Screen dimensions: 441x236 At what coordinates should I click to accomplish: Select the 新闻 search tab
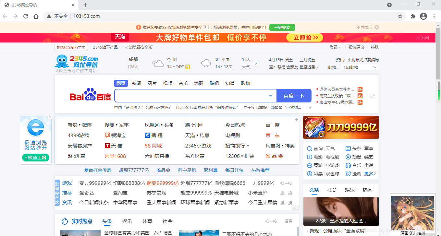click(136, 83)
